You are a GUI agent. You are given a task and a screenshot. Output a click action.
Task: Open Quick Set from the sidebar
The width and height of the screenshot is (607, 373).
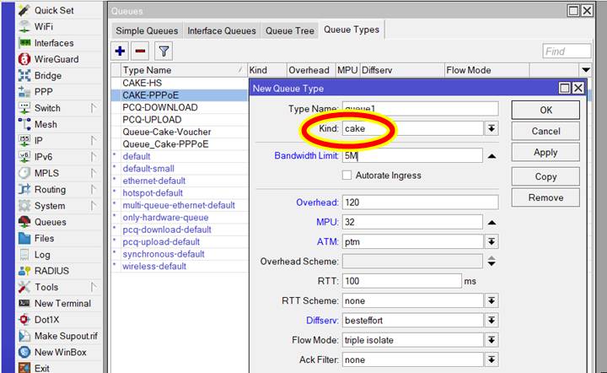pyautogui.click(x=54, y=10)
